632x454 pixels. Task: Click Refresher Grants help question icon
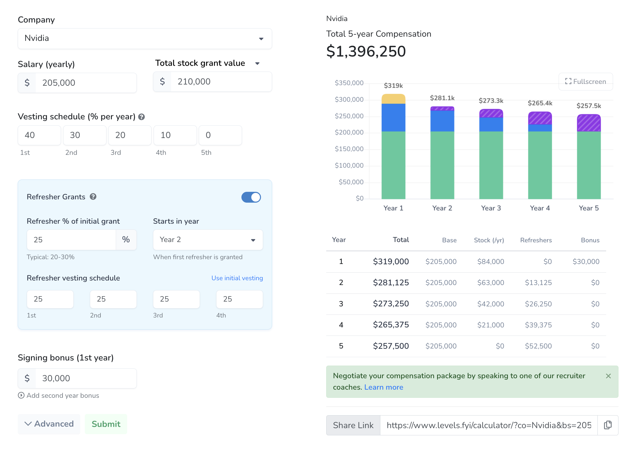coord(93,197)
